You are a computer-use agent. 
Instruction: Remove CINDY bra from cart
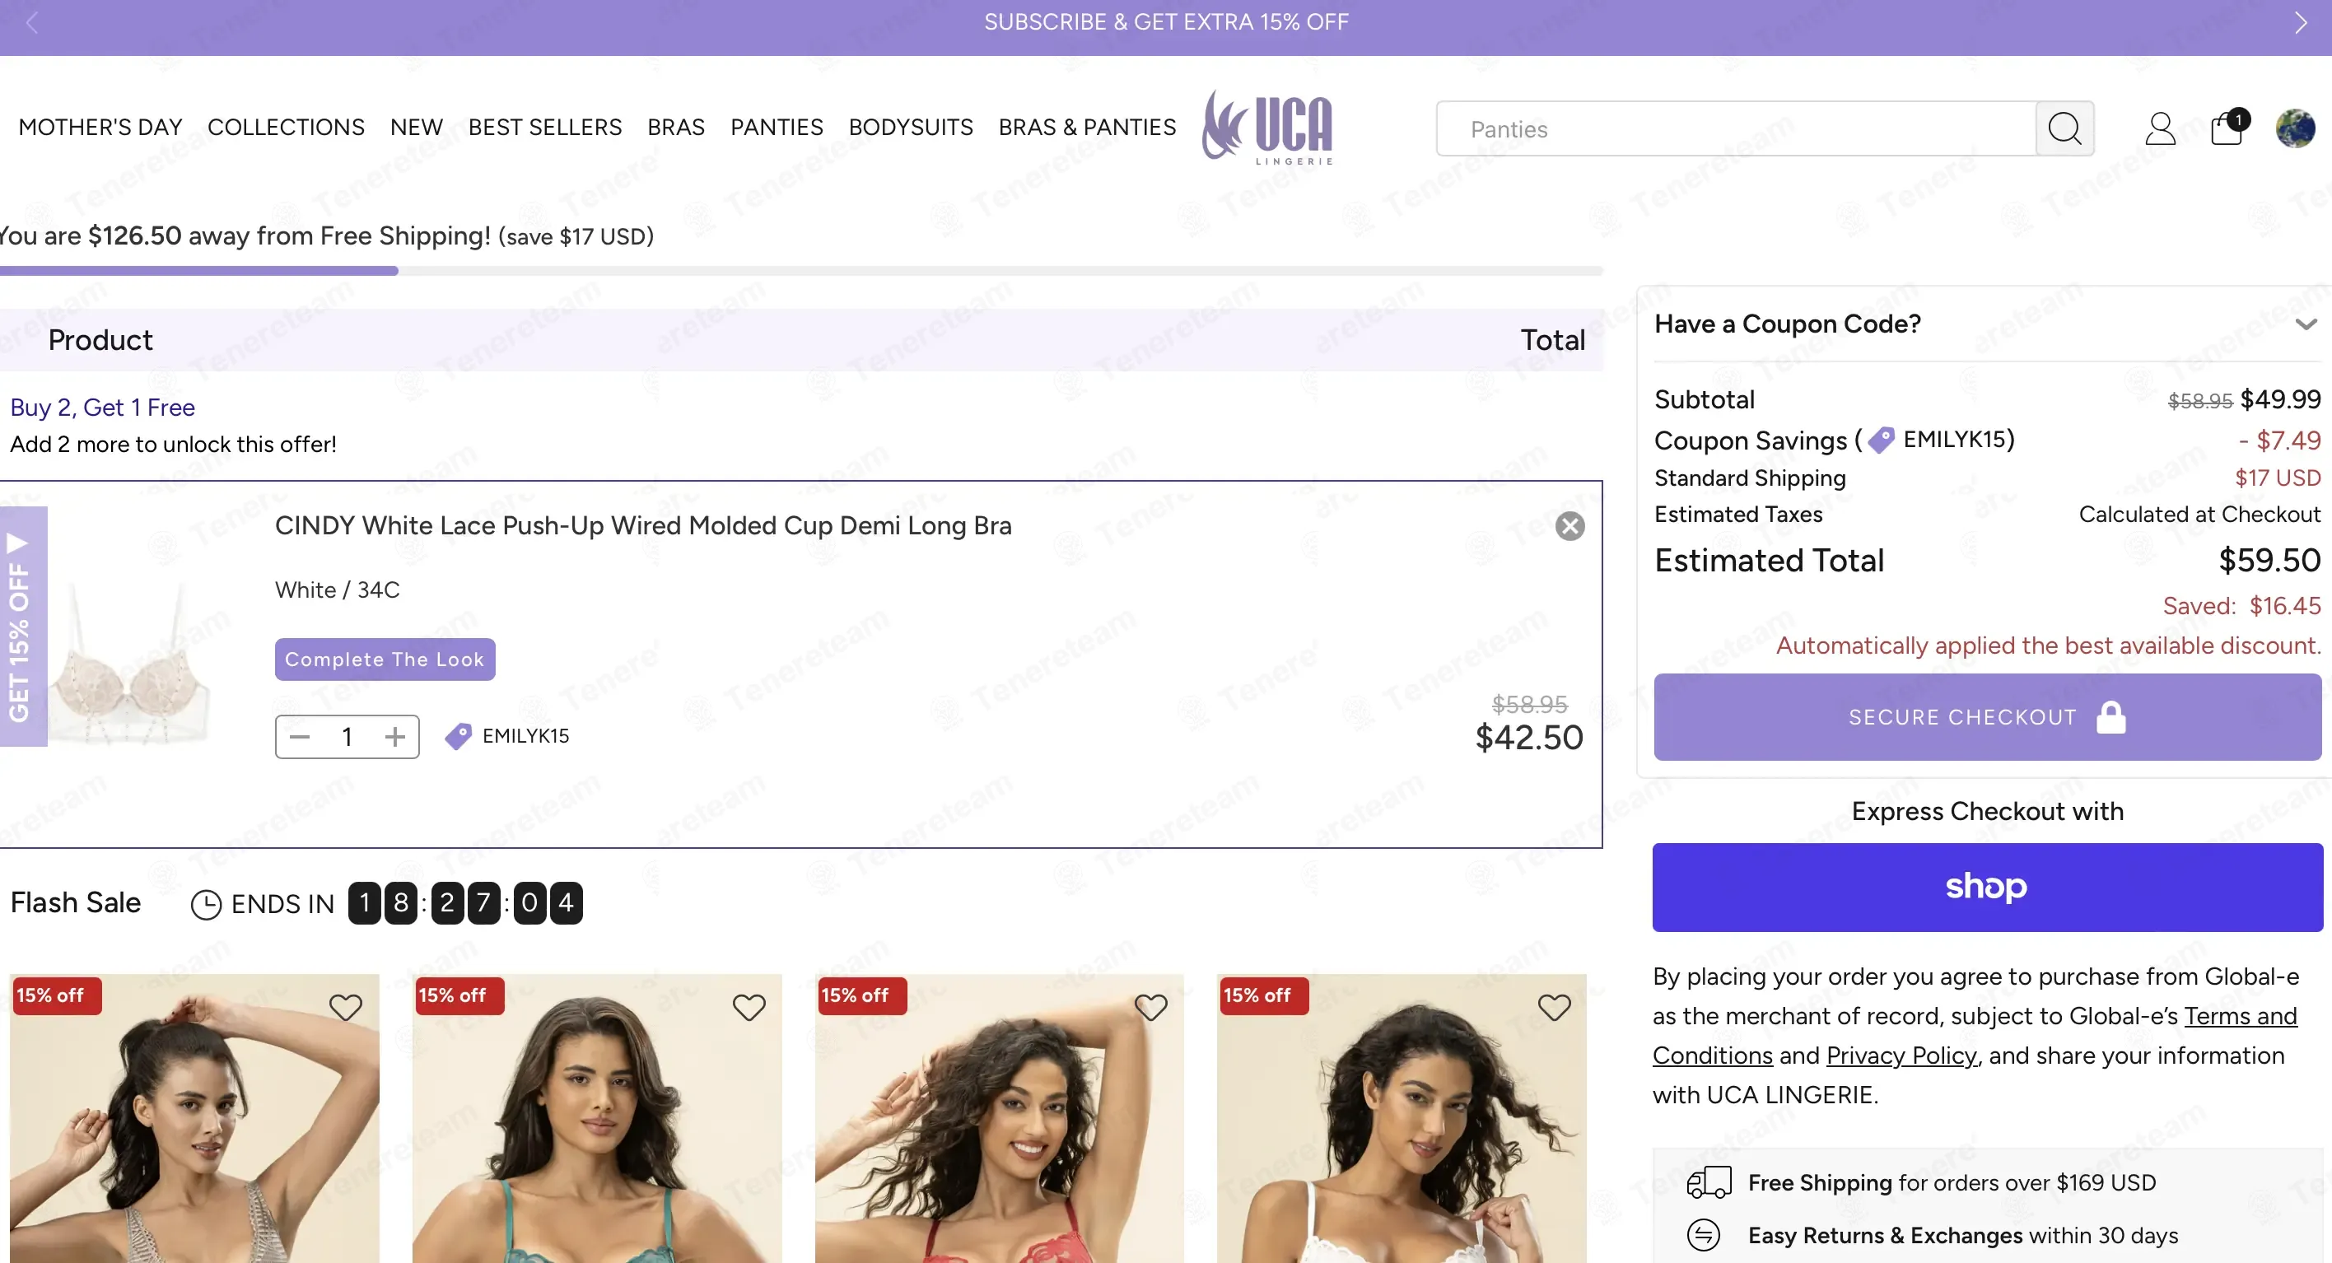[1569, 526]
